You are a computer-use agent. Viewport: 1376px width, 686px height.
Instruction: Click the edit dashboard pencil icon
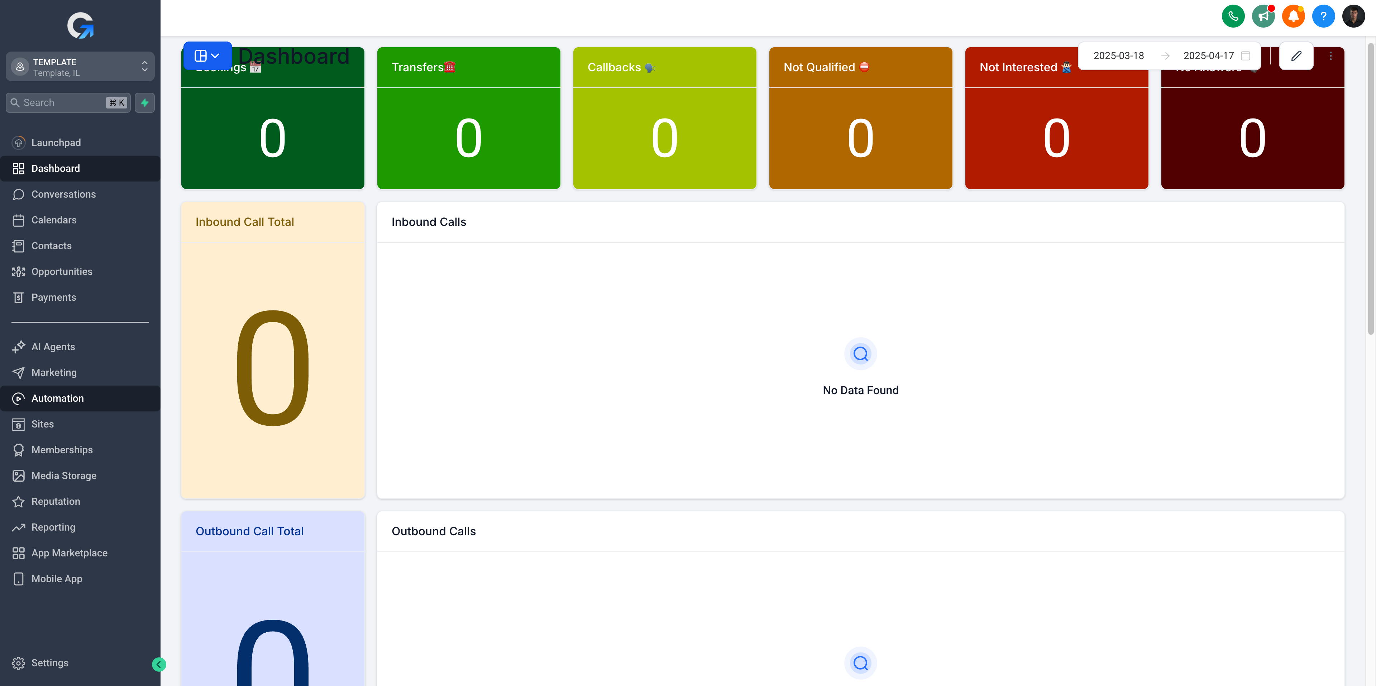(1296, 55)
